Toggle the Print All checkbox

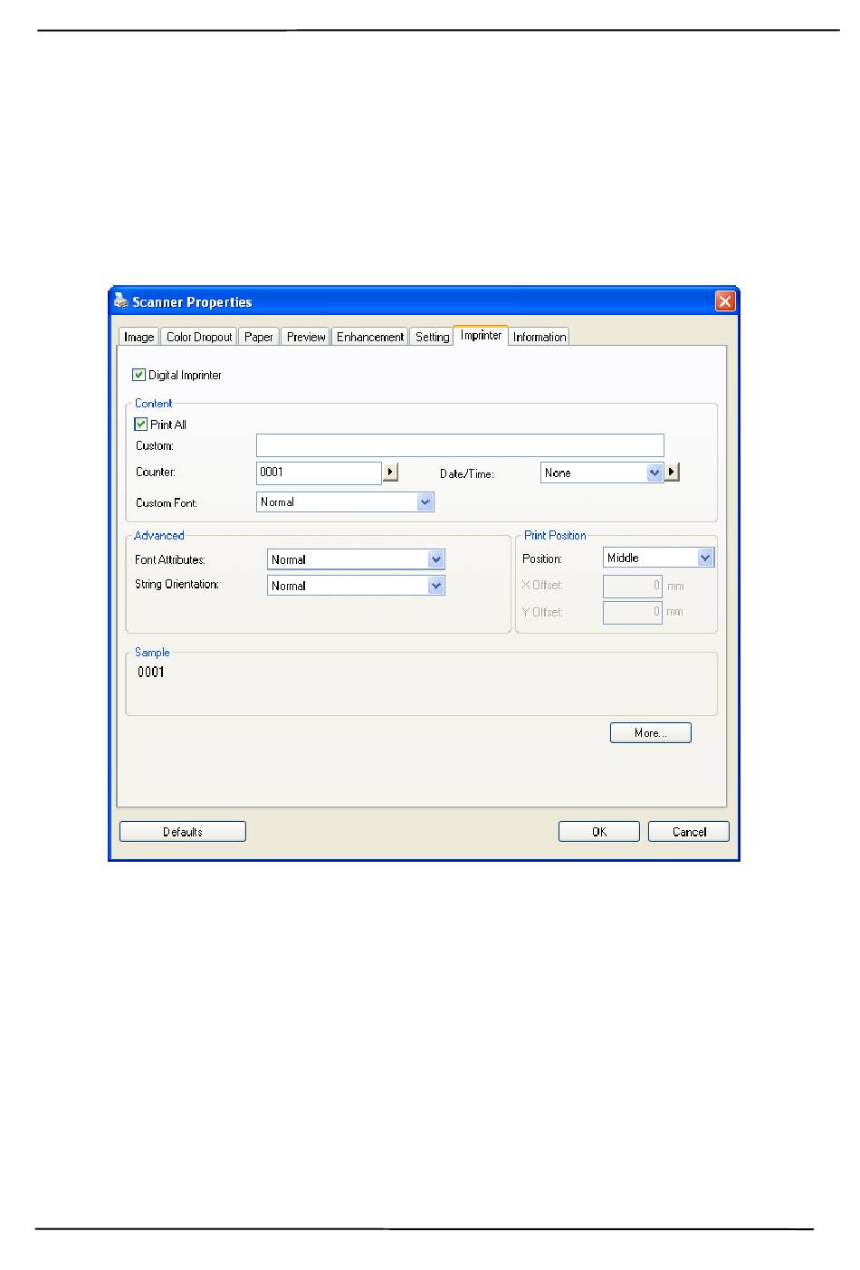[x=141, y=425]
